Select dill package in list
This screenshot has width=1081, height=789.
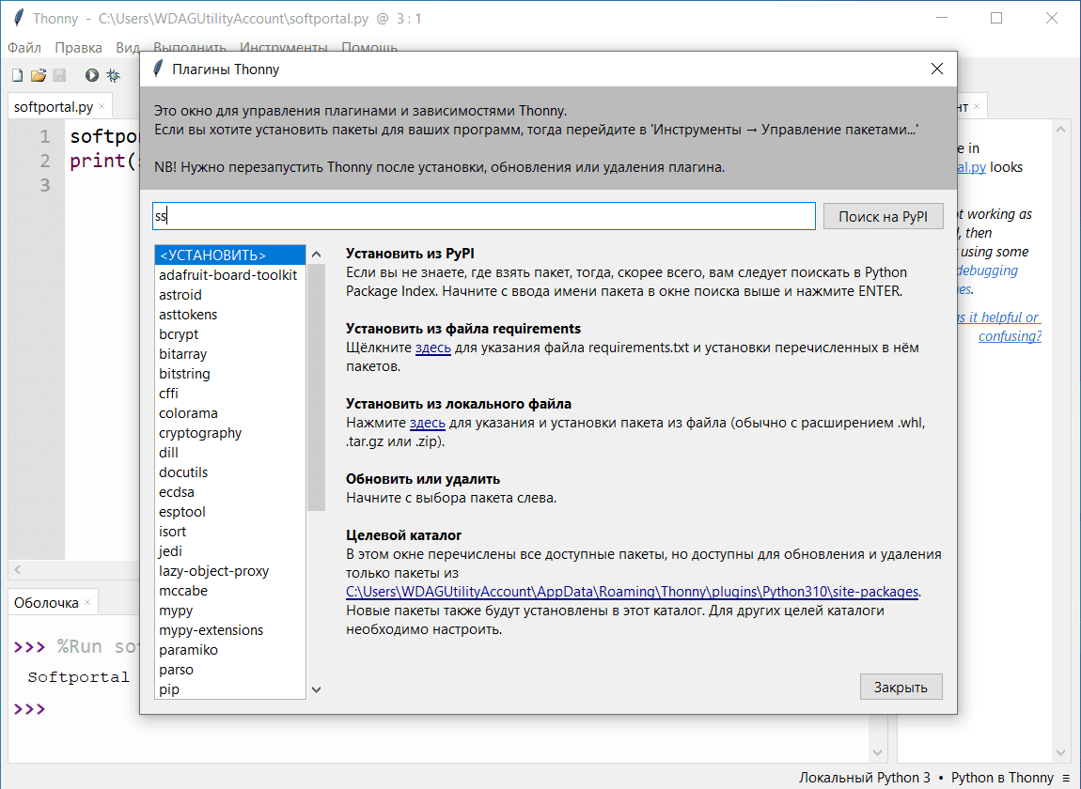click(x=230, y=453)
